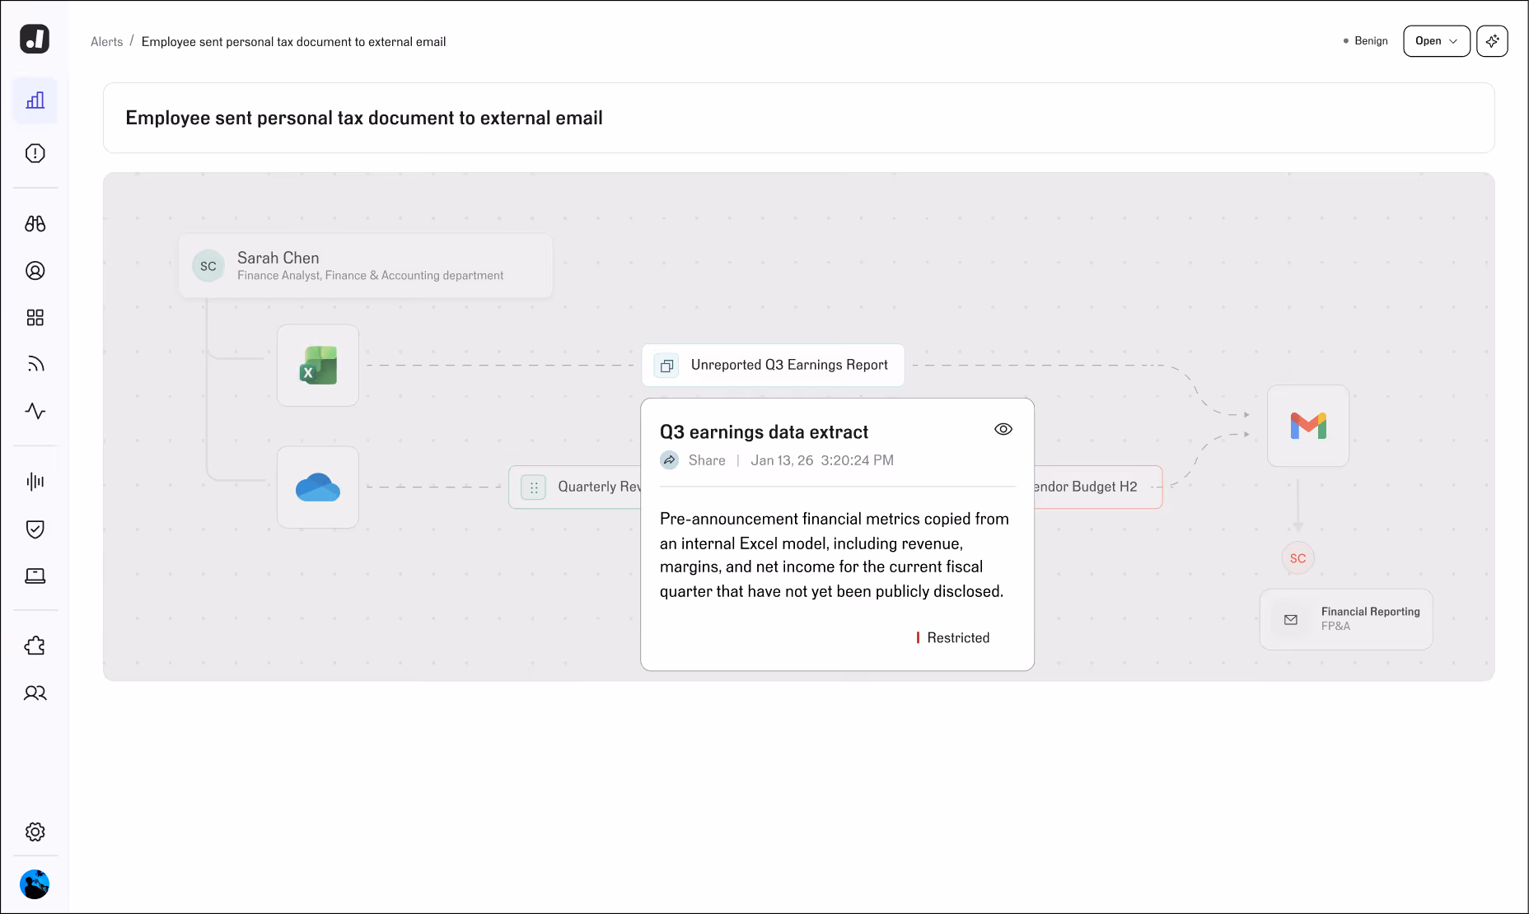
Task: Open the bar chart dashboard icon
Action: 35,100
